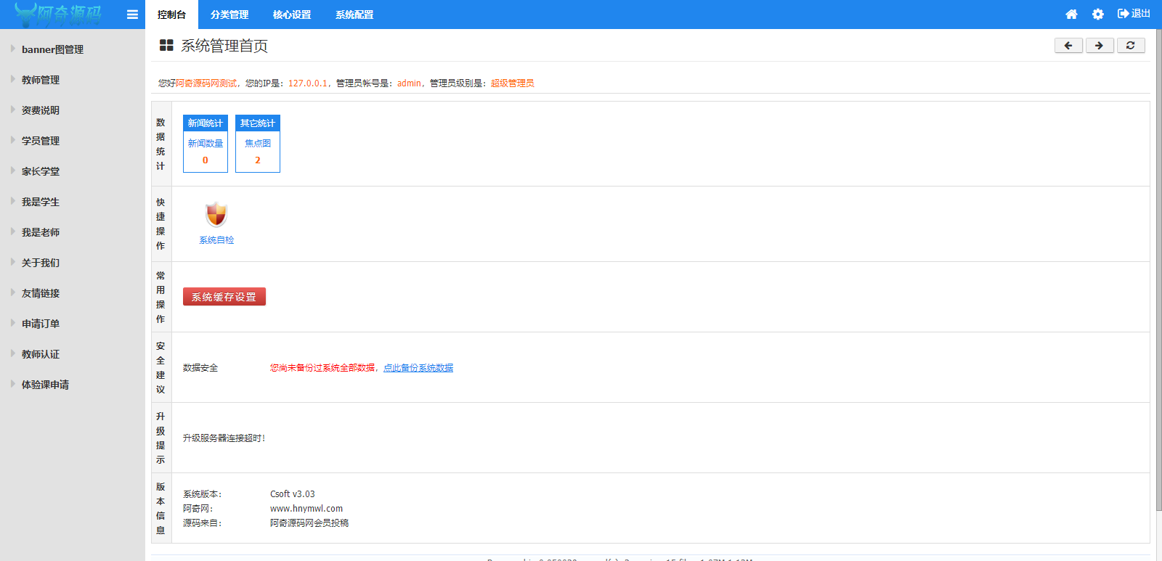The image size is (1162, 561).
Task: Open the 系统配置 menu
Action: 354,15
